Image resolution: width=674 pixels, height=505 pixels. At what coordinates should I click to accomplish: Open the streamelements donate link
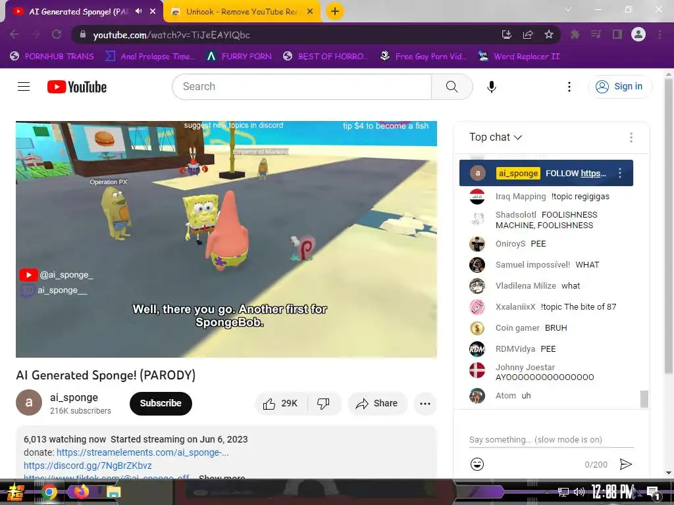tap(143, 452)
